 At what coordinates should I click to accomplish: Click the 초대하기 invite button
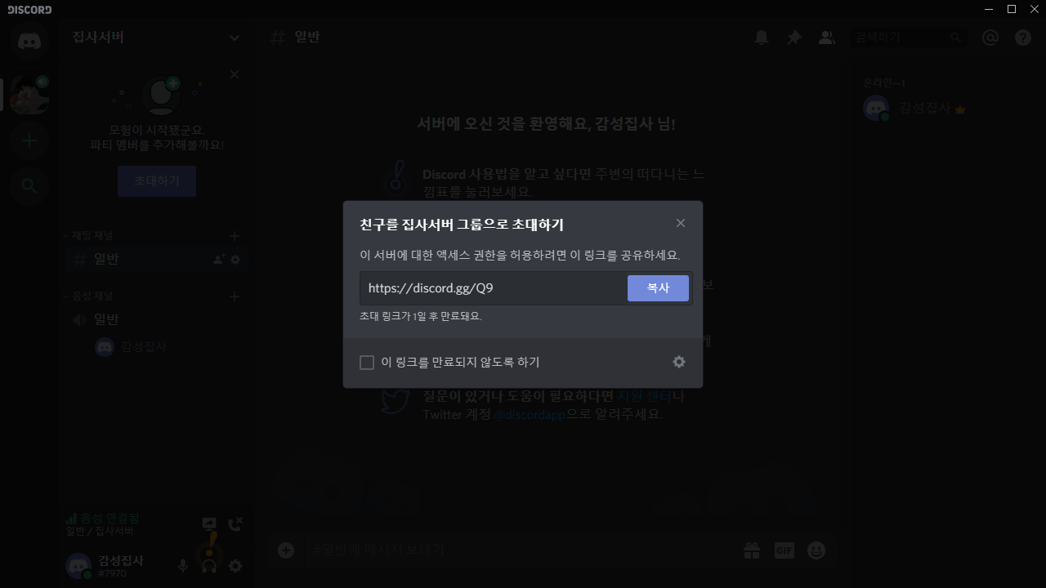[157, 181]
